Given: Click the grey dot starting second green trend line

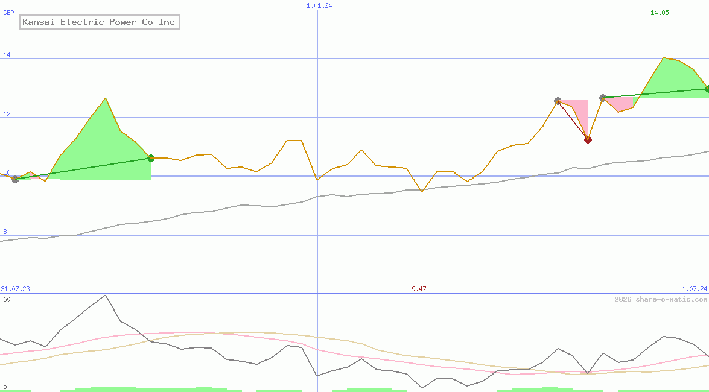Looking at the screenshot, I should [x=603, y=98].
